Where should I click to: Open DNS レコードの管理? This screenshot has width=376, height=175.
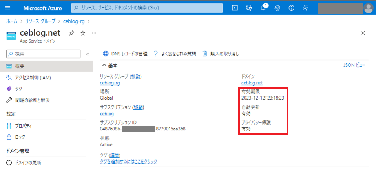tap(125, 54)
